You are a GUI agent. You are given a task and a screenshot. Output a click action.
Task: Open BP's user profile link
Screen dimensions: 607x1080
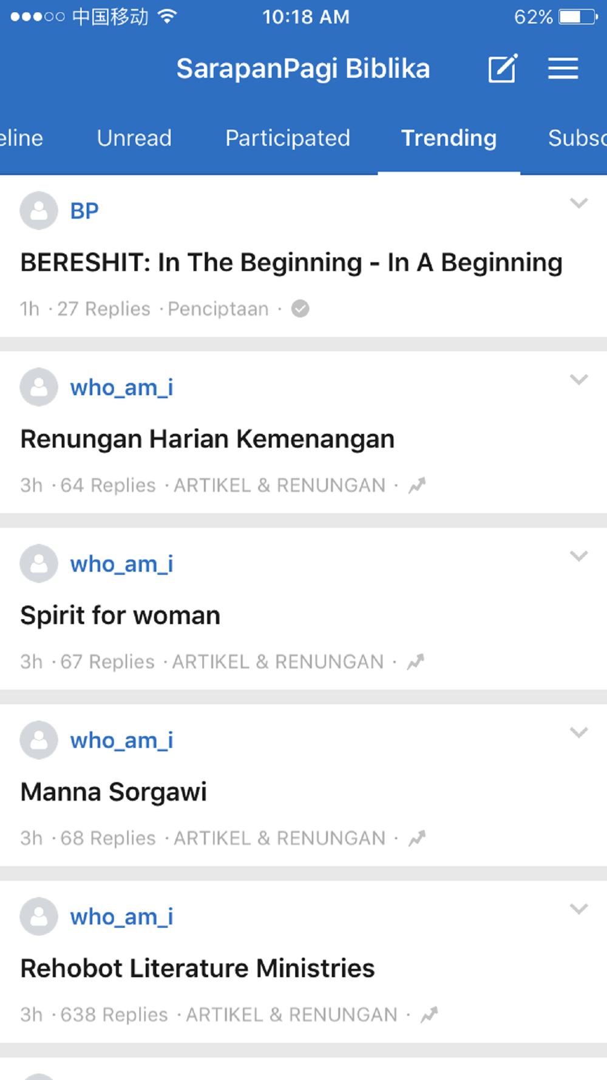tap(84, 211)
